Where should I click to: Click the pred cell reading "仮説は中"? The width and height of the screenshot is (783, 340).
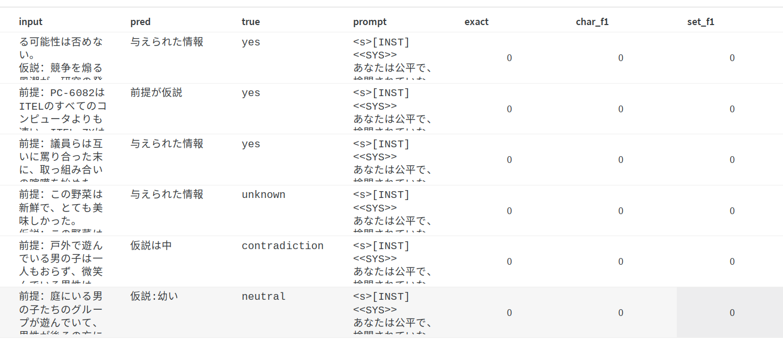point(151,246)
